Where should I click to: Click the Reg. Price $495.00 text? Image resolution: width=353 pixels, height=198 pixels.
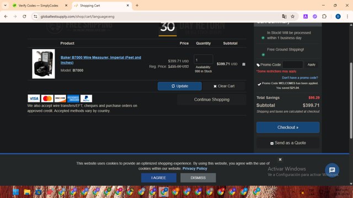coord(169,67)
